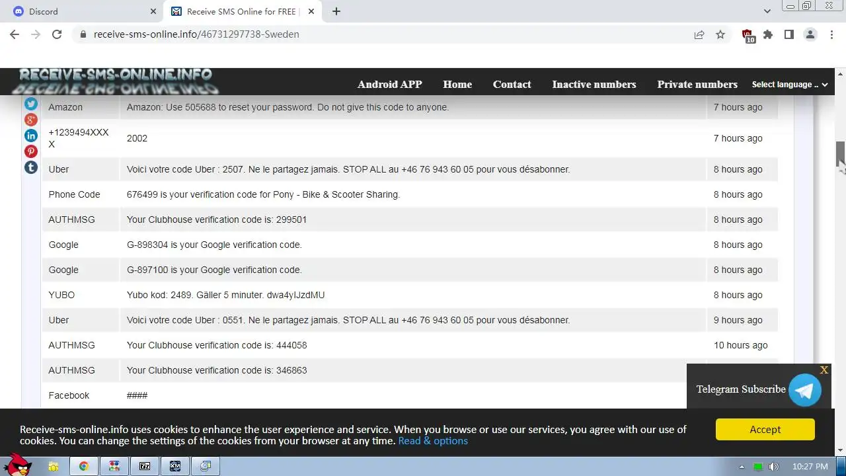Share page via Google Plus icon

31,120
